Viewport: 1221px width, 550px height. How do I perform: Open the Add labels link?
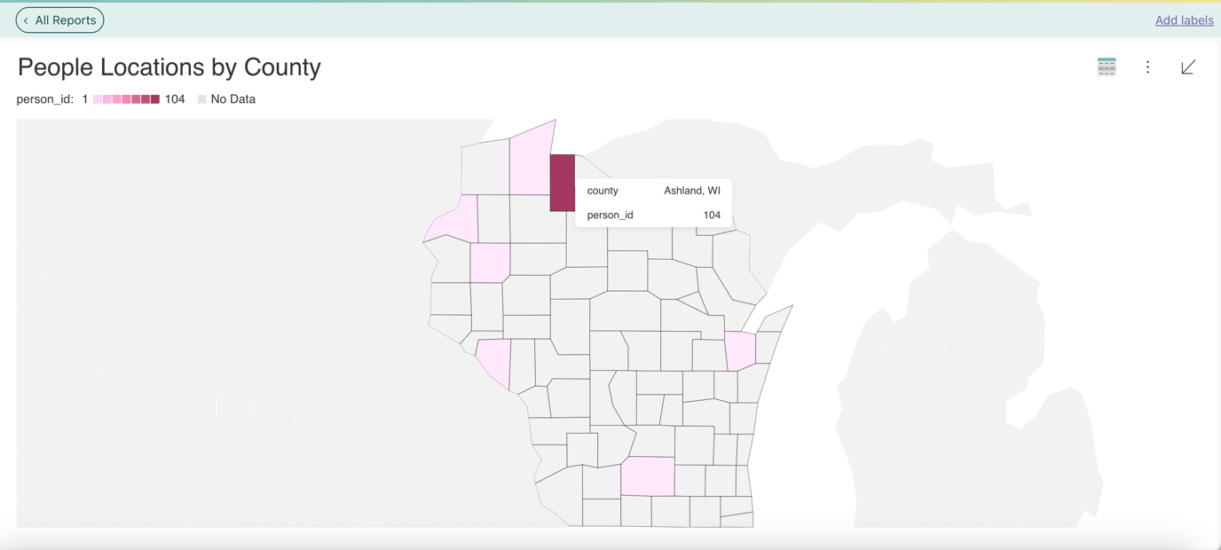tap(1184, 20)
